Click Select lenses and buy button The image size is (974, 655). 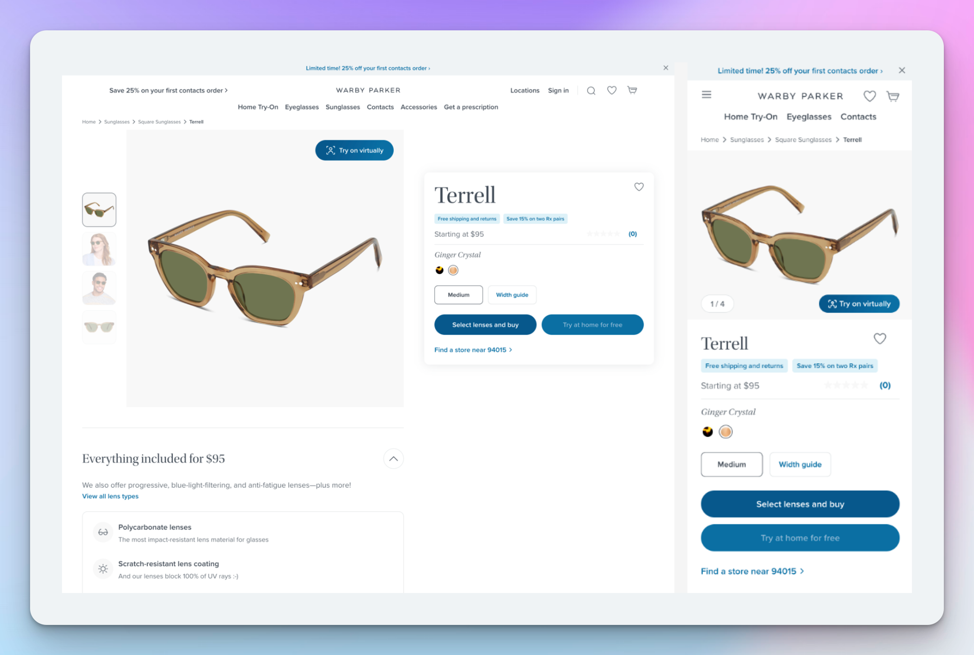[485, 324]
